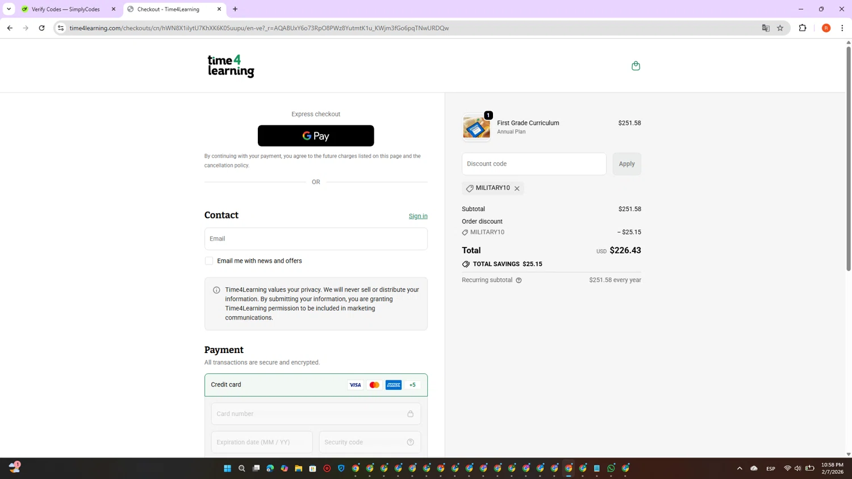Click the total amount $226.43
The width and height of the screenshot is (852, 479).
coord(625,250)
